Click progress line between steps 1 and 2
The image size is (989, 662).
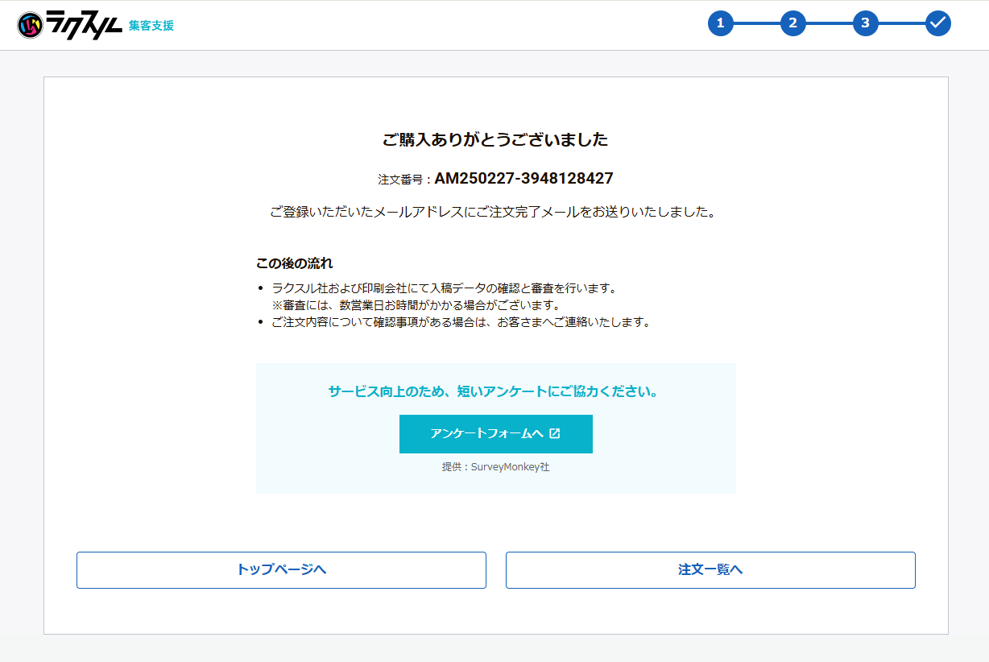756,23
